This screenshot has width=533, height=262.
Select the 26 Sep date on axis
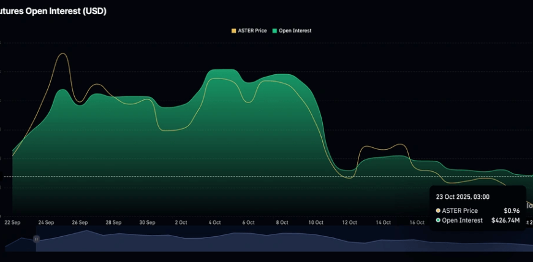(80, 223)
